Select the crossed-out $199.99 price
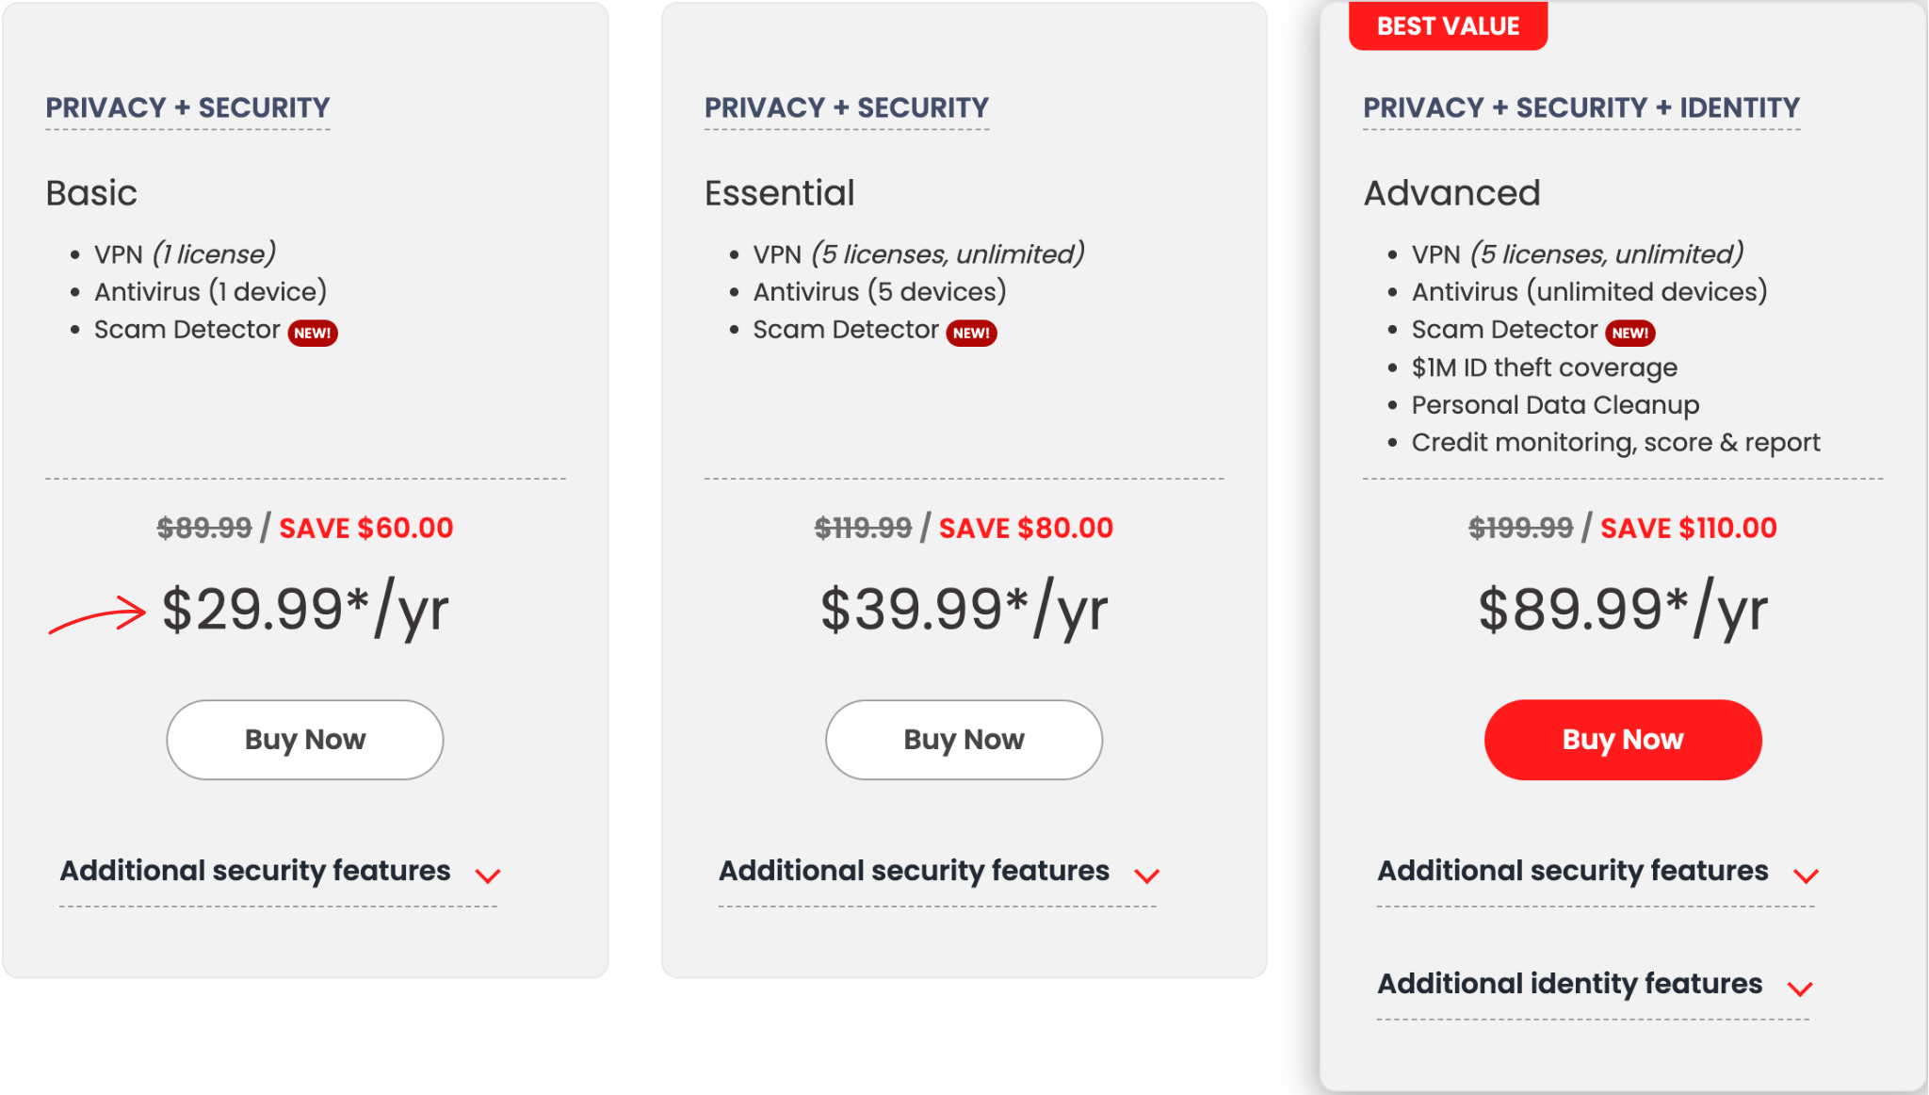 pos(1518,528)
